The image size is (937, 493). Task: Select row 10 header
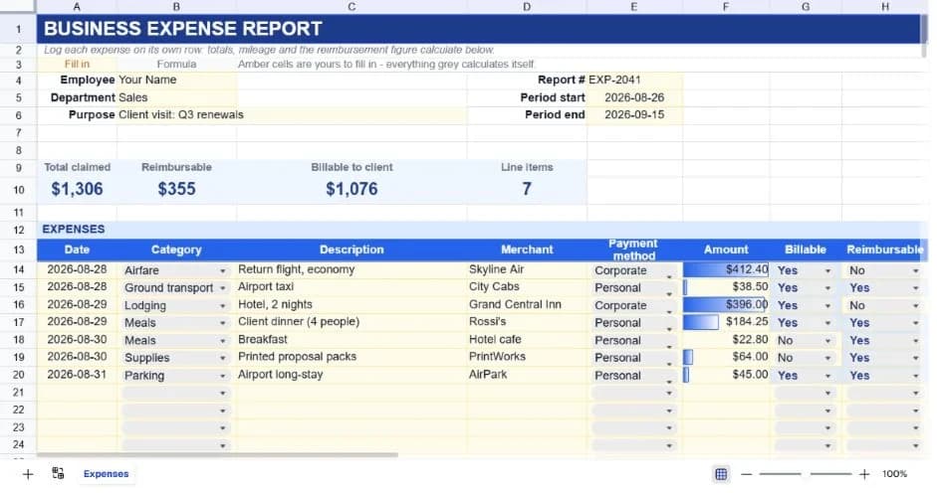point(19,190)
